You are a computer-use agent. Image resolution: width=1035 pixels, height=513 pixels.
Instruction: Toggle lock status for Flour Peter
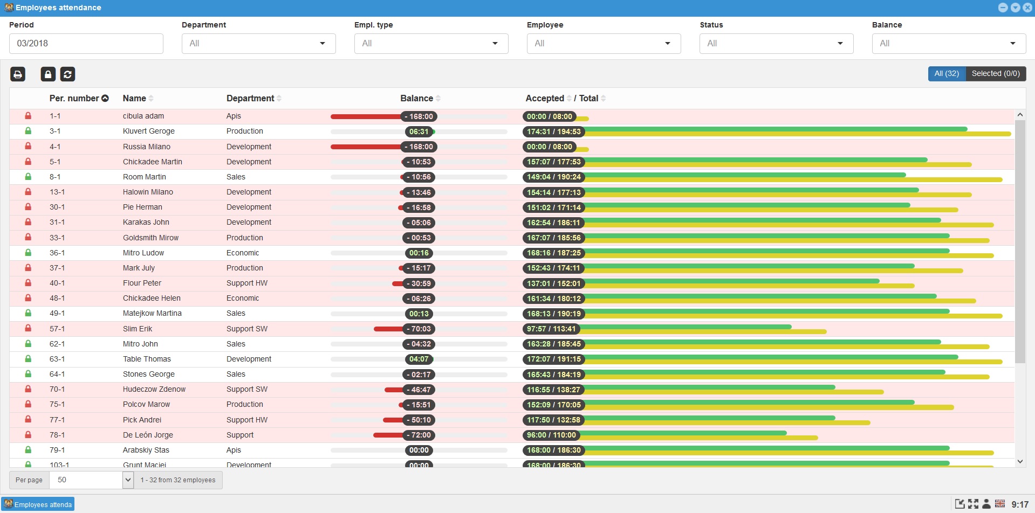click(x=28, y=282)
